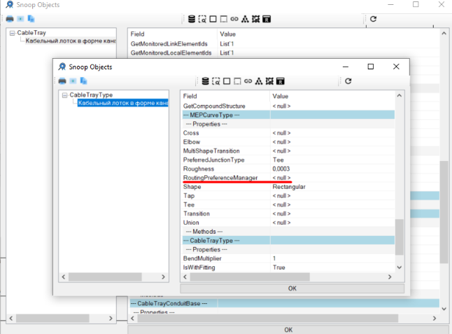
Task: Maximize the front Snoop Objects window
Action: (x=371, y=67)
